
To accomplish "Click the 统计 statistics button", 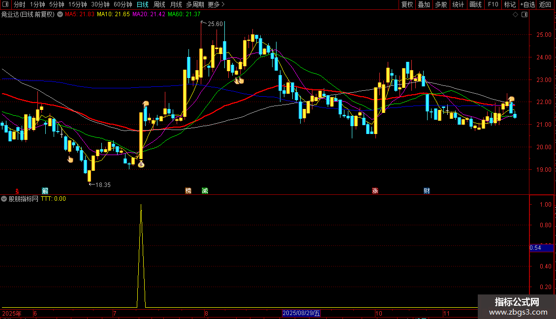I will pyautogui.click(x=458, y=4).
